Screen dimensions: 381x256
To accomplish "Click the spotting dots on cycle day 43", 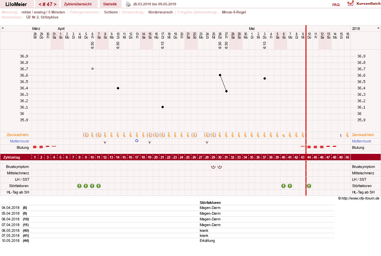I will pyautogui.click(x=302, y=146).
